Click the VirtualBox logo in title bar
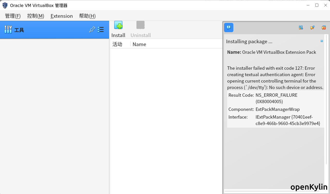The width and height of the screenshot is (330, 194). [5, 5]
